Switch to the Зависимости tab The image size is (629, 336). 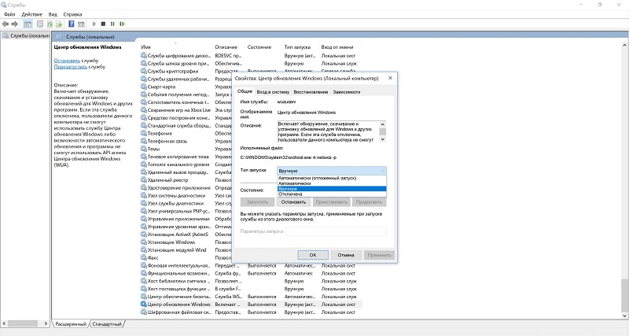pos(347,92)
